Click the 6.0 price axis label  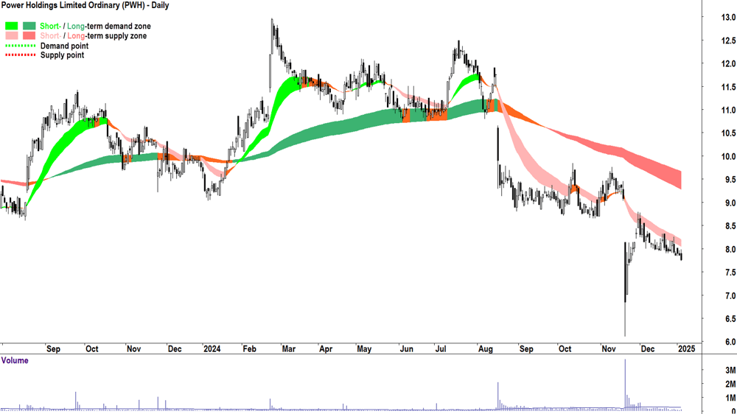[x=730, y=342]
